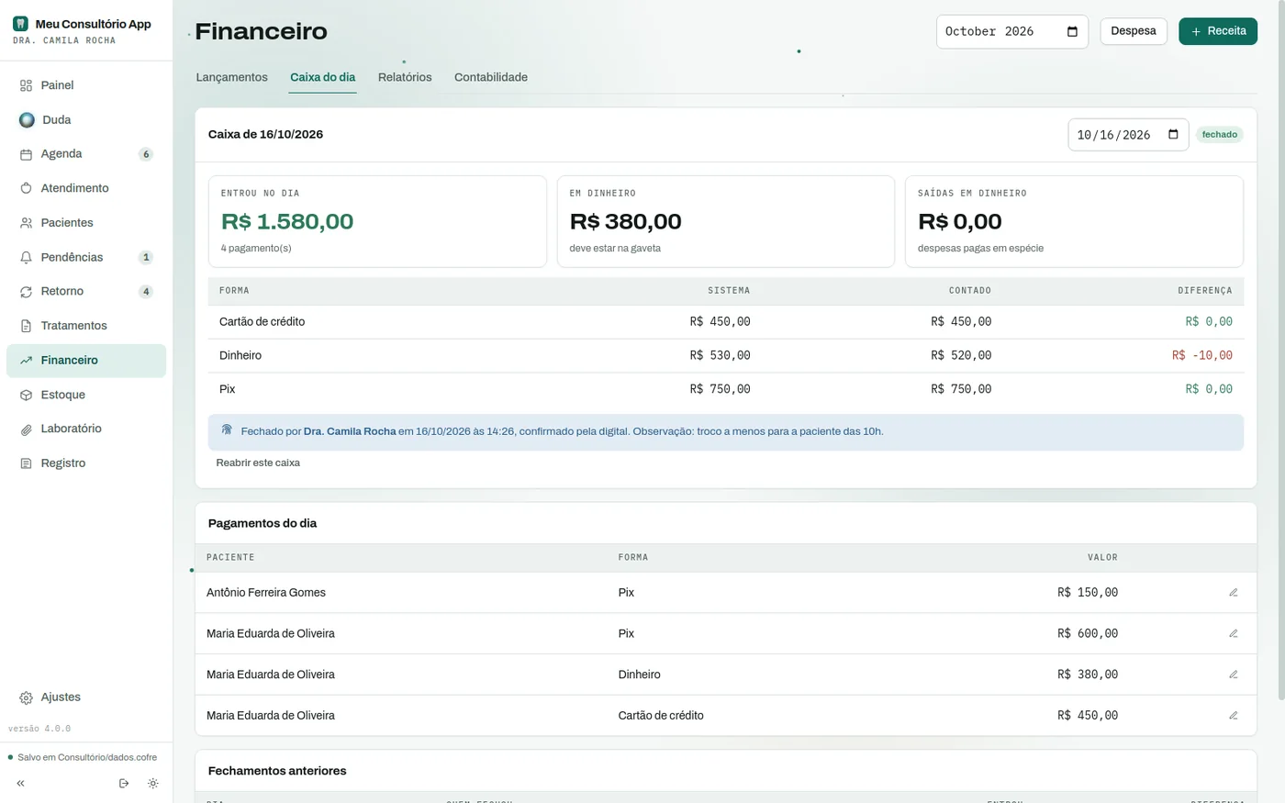
Task: Open the Painel dashboard icon
Action: coord(26,85)
